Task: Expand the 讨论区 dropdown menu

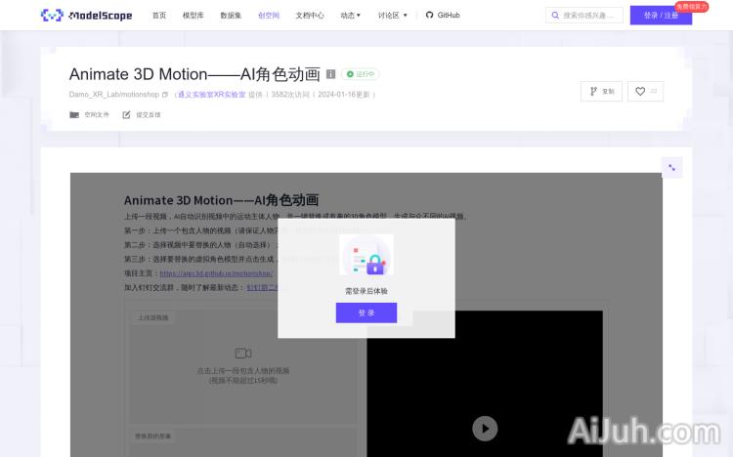Action: tap(392, 16)
